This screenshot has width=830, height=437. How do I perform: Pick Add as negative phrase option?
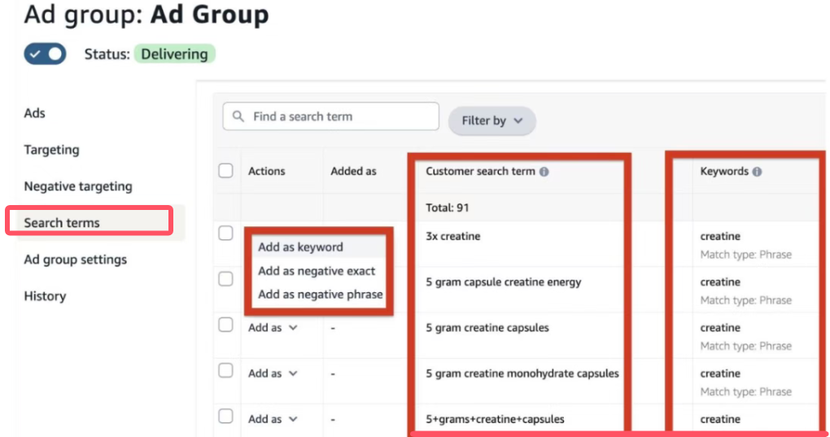[x=320, y=295]
